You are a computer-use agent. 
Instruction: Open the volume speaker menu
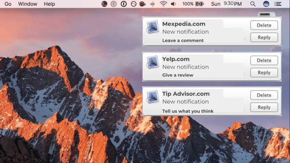tap(173, 4)
